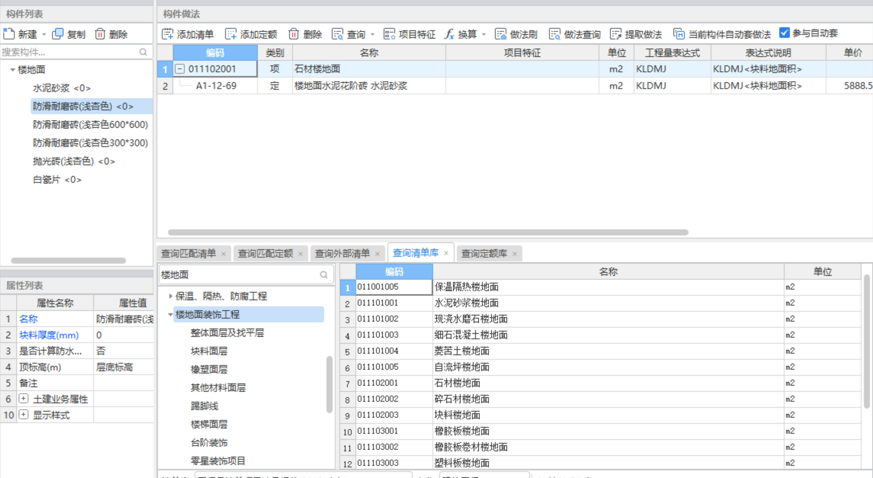
Task: Select 水泥砂浆 <0> component
Action: tap(61, 88)
